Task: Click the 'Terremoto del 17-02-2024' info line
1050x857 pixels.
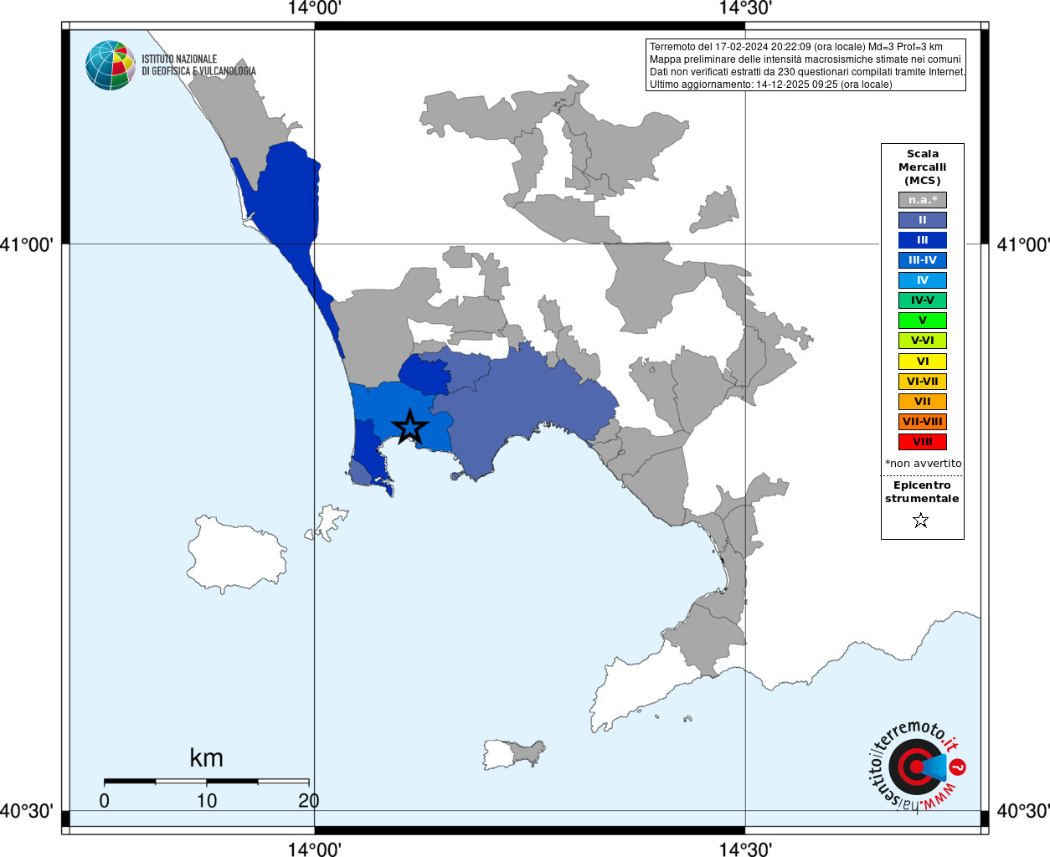Action: coord(796,47)
